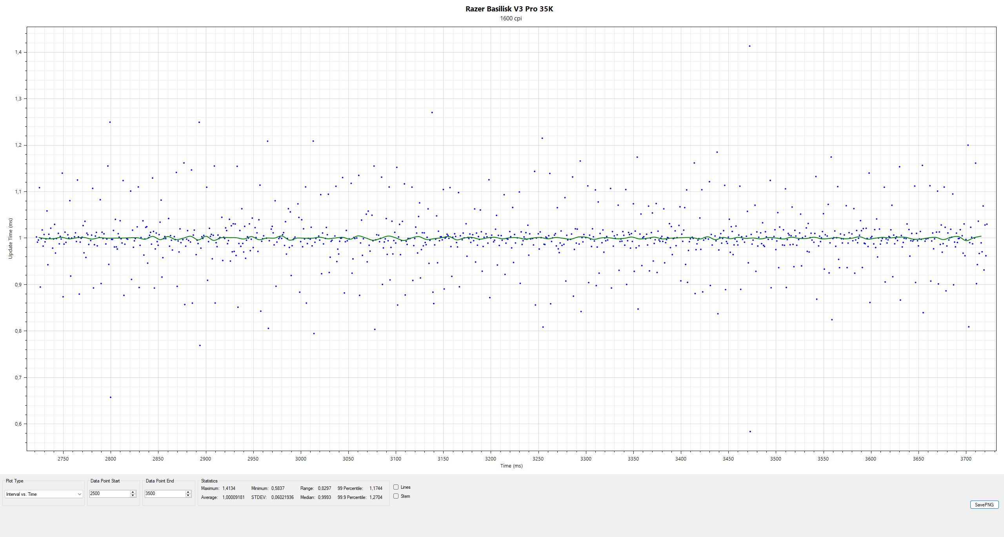Decrement Data Point Start with down arrow

coord(133,495)
